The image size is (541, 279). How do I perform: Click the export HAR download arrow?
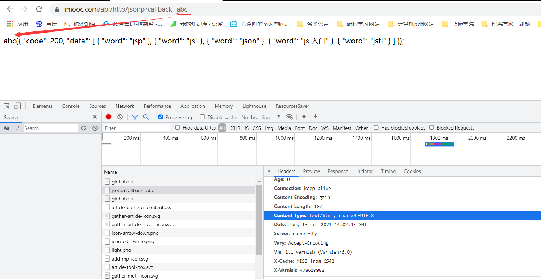[315, 117]
